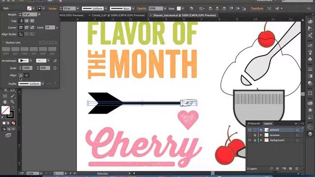Swap start and end arrowheads
Image resolution: width=315 pixels, height=177 pixels.
tap(55, 61)
